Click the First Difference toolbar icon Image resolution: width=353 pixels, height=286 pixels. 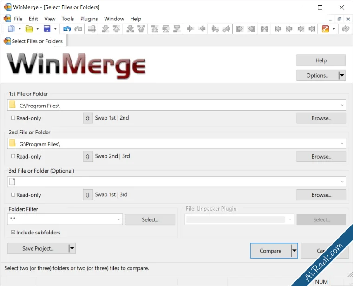tap(155, 29)
